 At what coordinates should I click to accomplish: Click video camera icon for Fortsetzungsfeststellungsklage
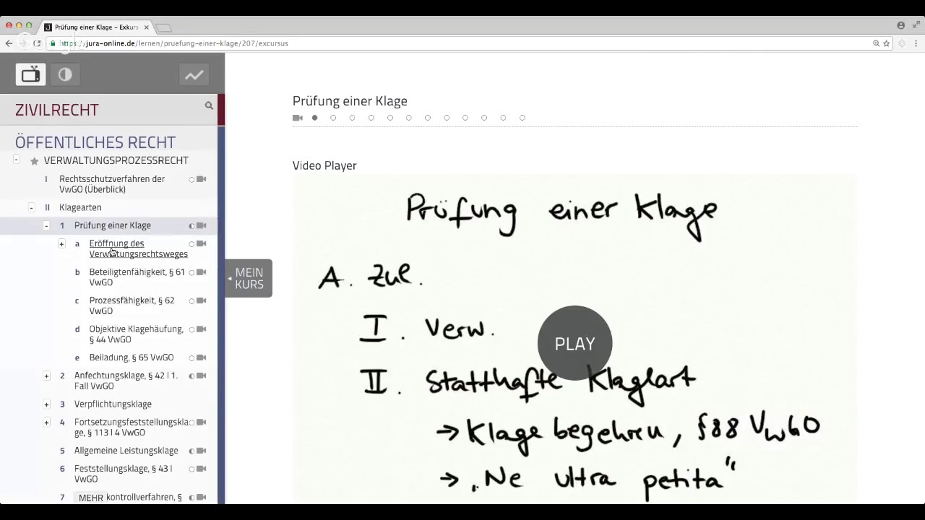(x=202, y=422)
